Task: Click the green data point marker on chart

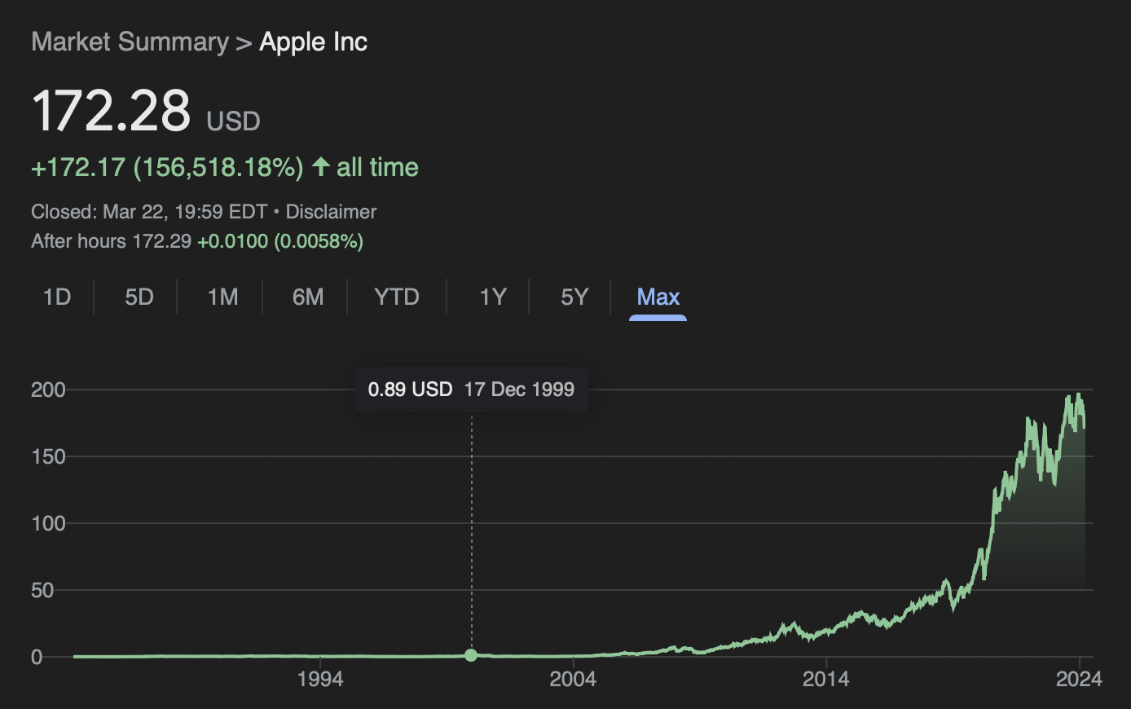Action: point(471,655)
